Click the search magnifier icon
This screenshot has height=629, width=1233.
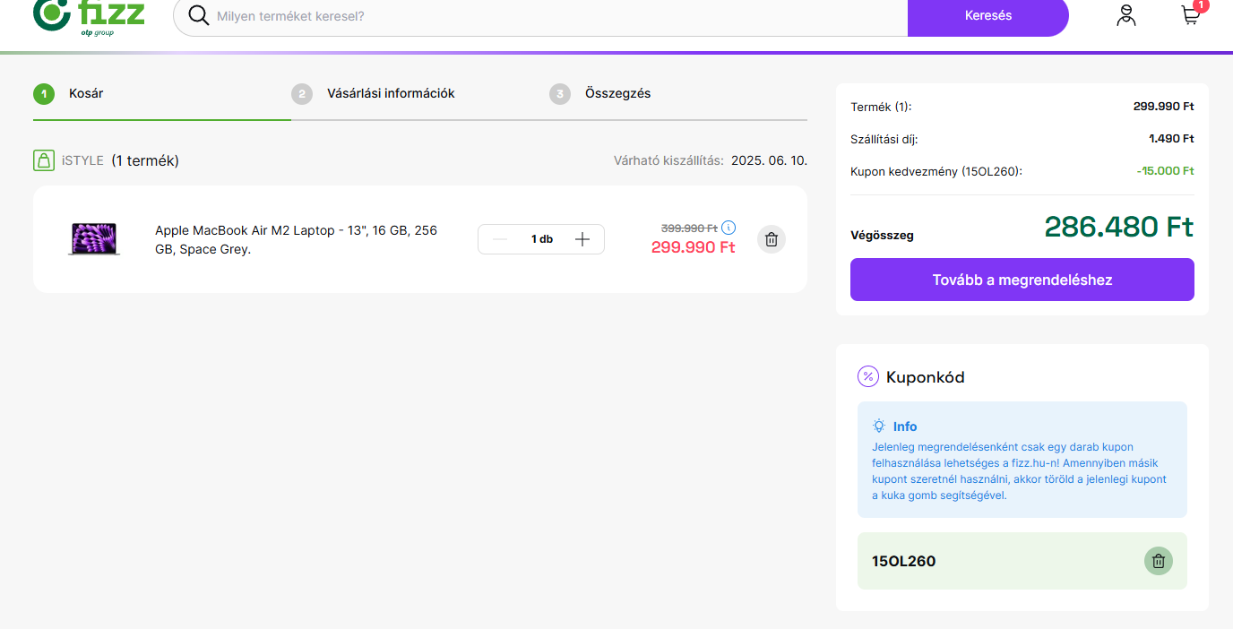pos(199,16)
